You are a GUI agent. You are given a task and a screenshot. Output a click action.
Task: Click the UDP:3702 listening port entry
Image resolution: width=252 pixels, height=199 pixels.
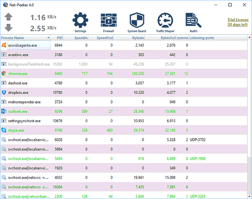198,140
